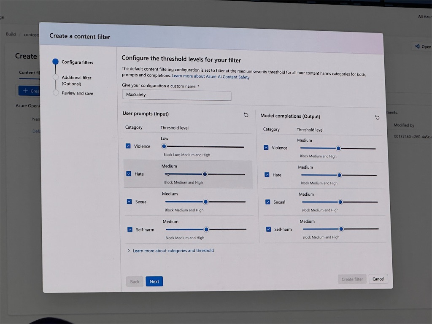Screen dimensions: 432x324
Task: Click the Self-harm output threshold slider handle
Action: (x=341, y=229)
